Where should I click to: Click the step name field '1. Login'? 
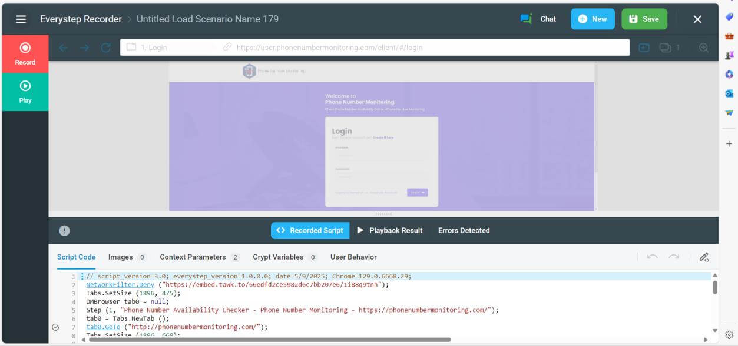click(x=170, y=48)
